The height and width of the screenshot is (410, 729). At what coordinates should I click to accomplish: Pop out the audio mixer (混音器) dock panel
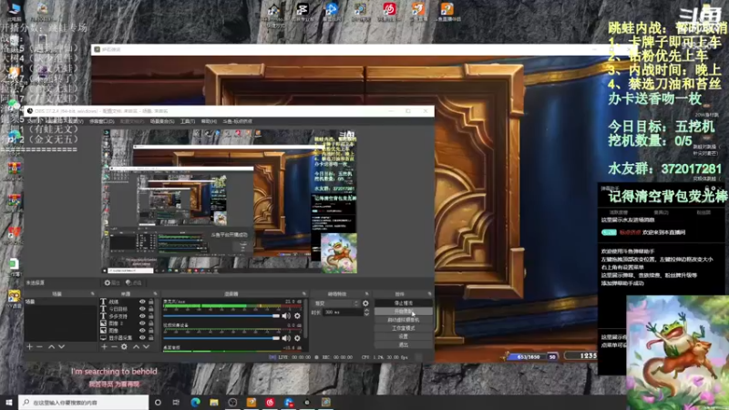(303, 293)
